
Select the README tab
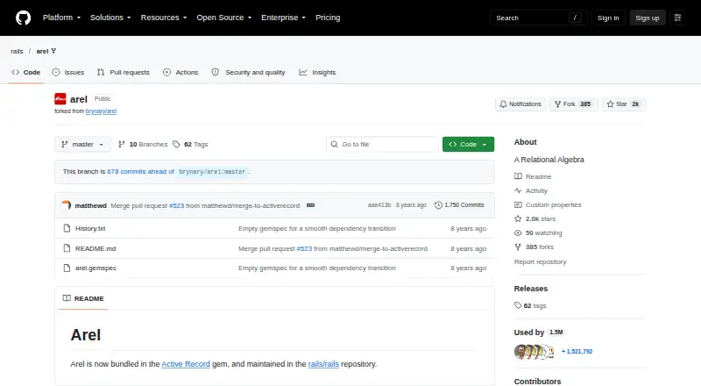pos(83,298)
